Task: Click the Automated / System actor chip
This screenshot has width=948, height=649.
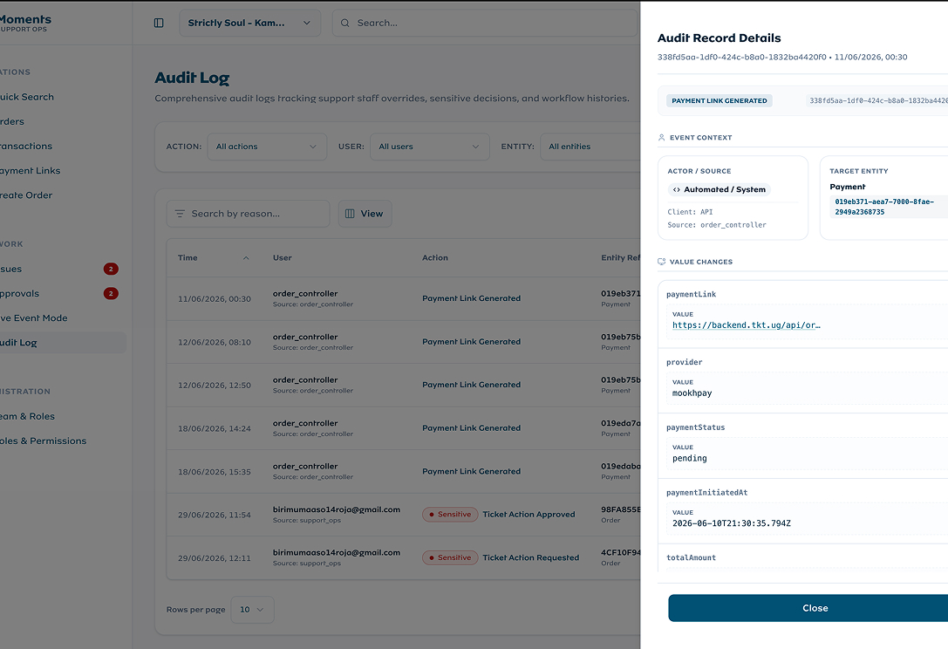Action: click(x=719, y=190)
